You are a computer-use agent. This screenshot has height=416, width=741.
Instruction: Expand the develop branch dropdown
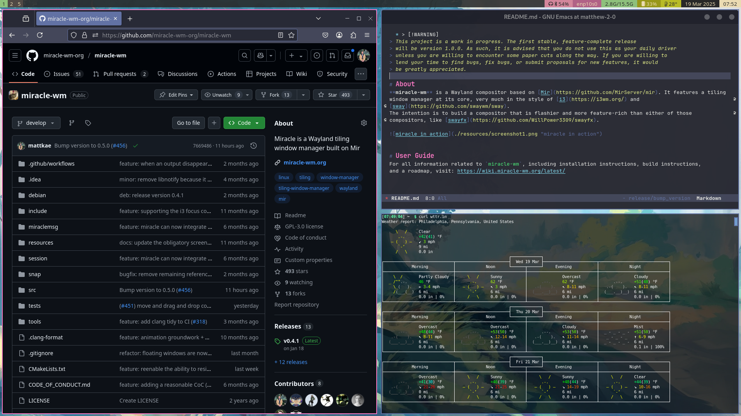pos(36,123)
